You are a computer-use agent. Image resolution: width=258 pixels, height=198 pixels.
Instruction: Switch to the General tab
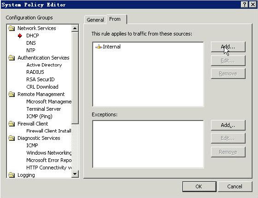point(95,20)
